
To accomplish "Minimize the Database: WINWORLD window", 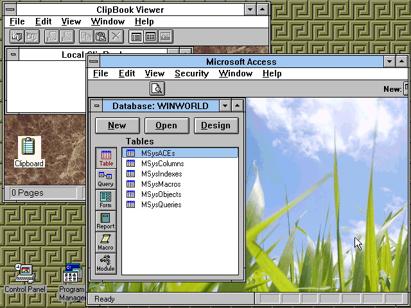I will click(x=225, y=106).
